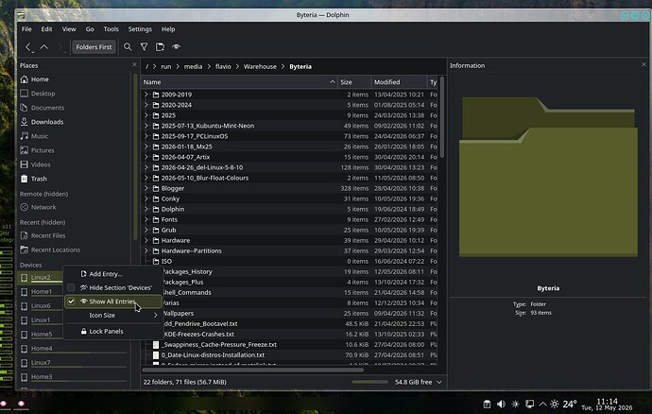The image size is (652, 414).
Task: Toggle hidden files eye icon in toolbar
Action: click(x=177, y=47)
